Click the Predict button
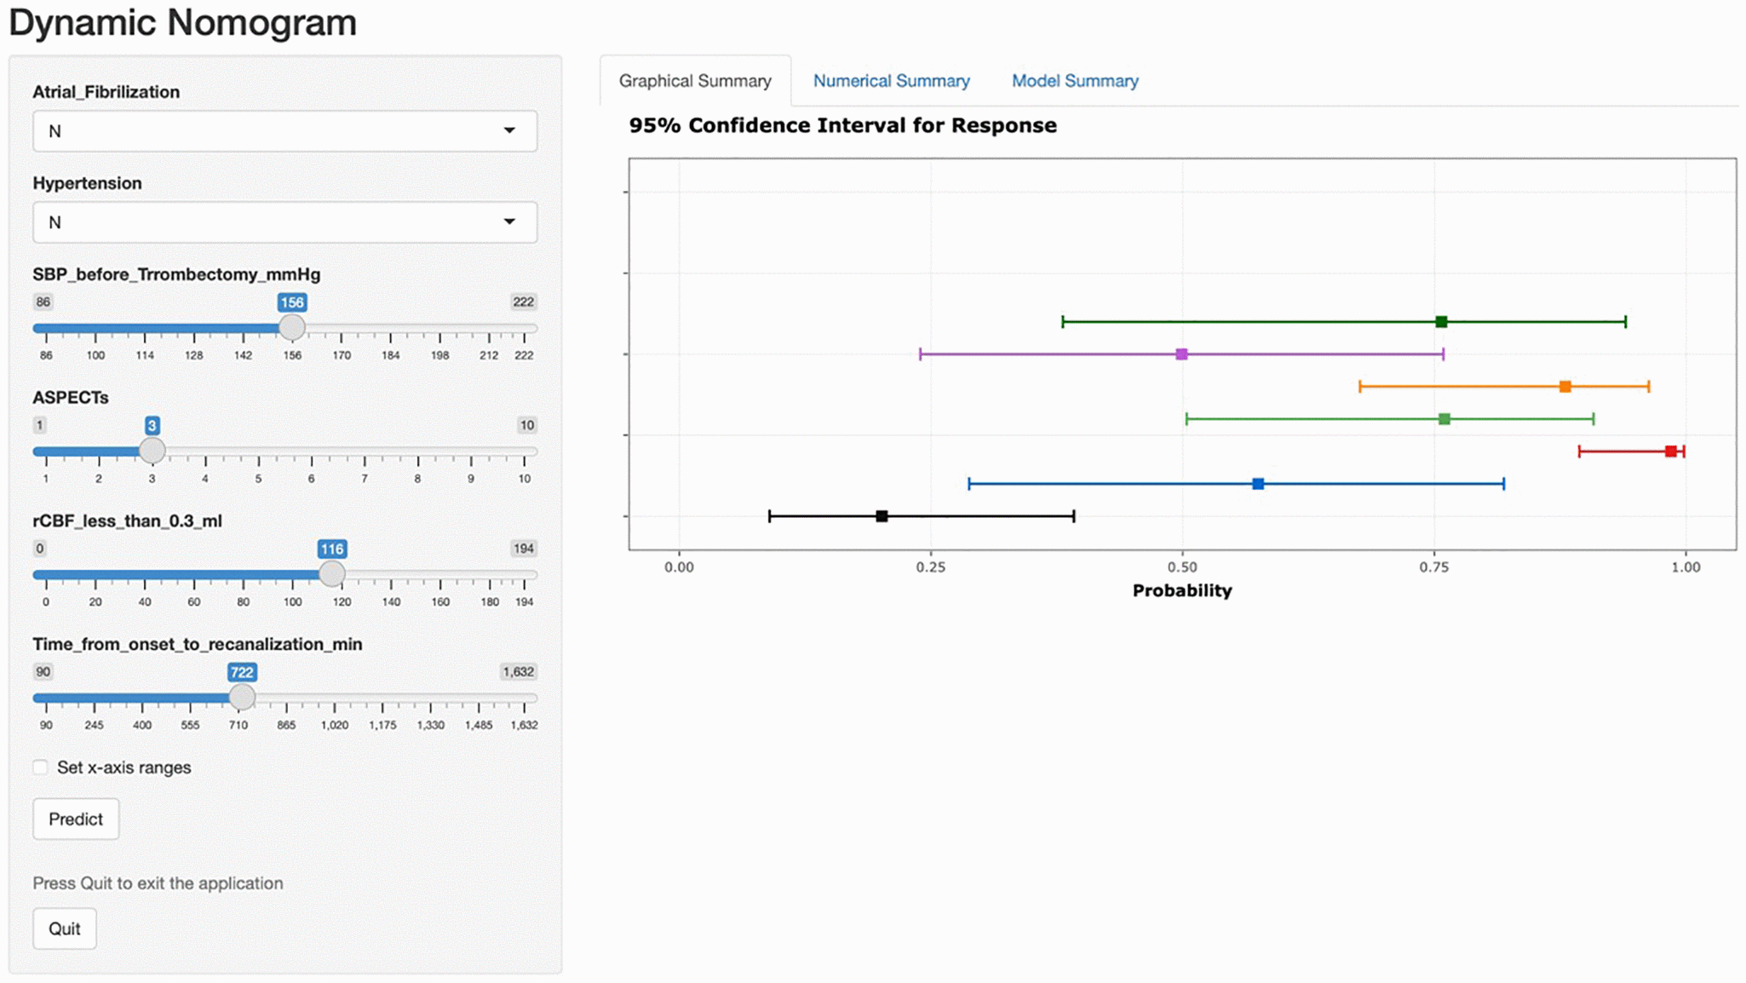Screen dimensions: 1746x983 click(x=76, y=818)
